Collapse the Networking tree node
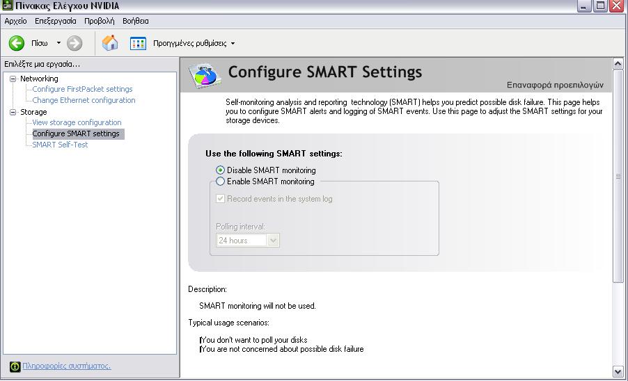Screen dimensions: 628x381 13,79
